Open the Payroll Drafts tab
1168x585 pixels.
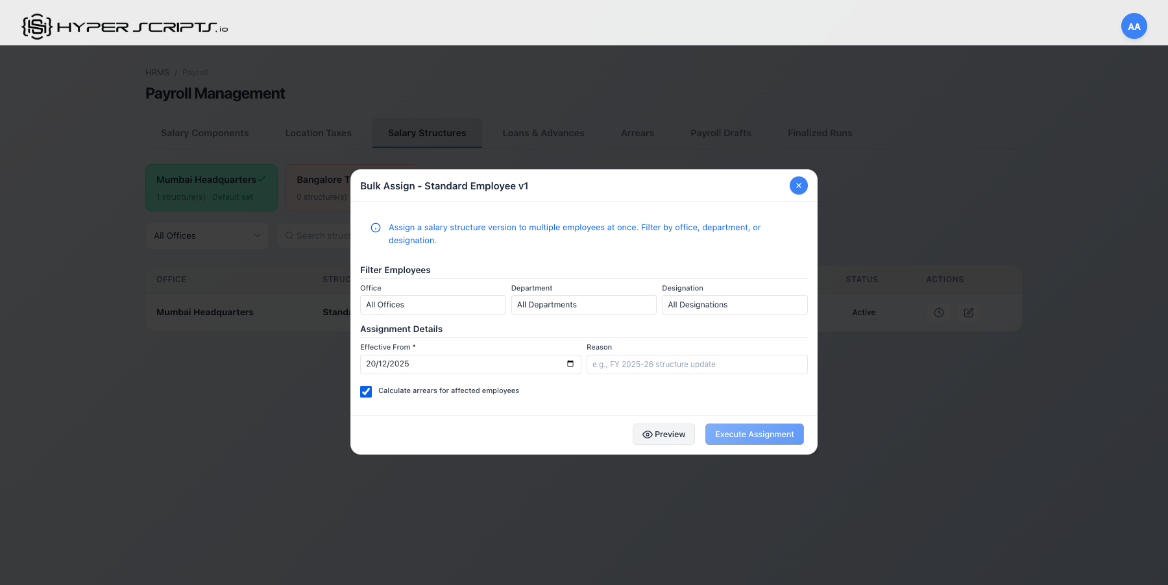pos(720,132)
